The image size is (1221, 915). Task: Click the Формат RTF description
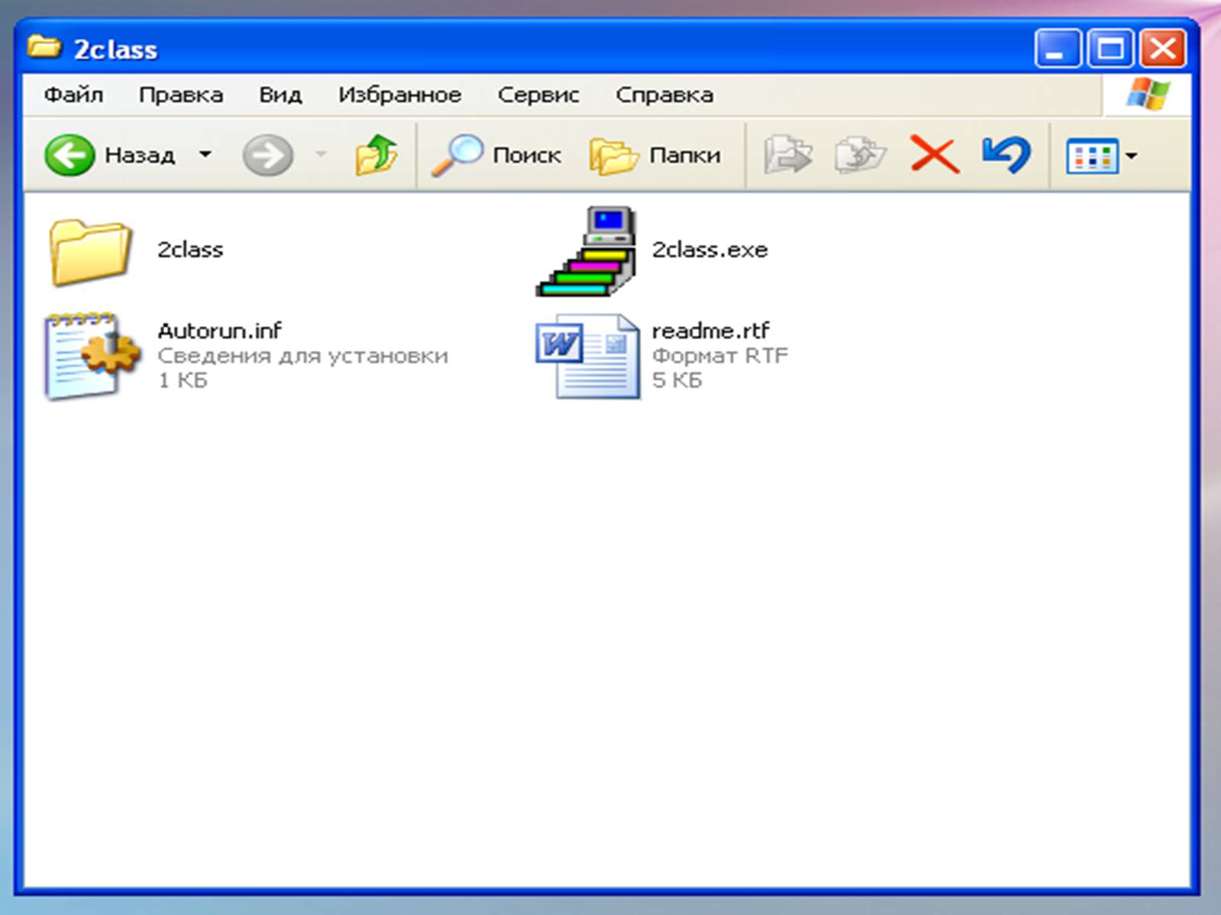click(720, 355)
